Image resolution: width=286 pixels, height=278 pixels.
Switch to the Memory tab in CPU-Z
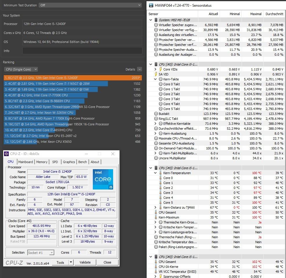(42, 162)
